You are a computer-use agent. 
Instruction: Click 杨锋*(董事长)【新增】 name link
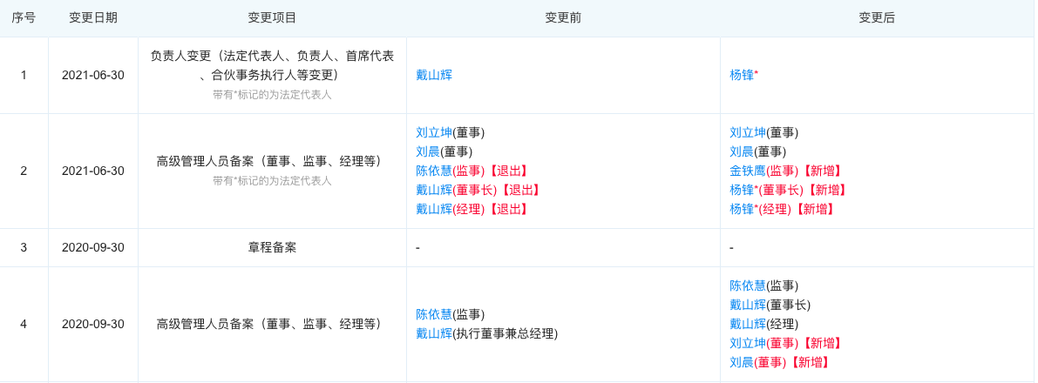742,191
